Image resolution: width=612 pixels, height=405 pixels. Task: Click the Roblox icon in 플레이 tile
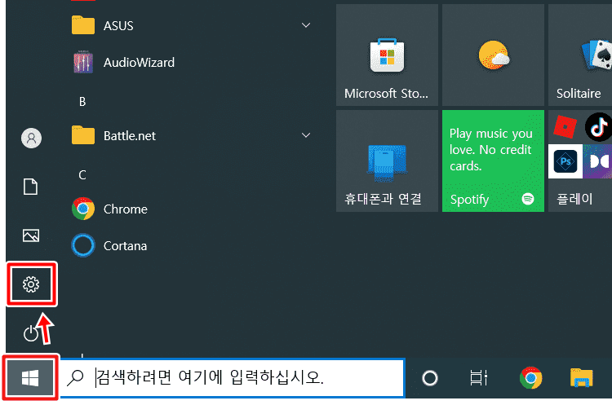565,126
